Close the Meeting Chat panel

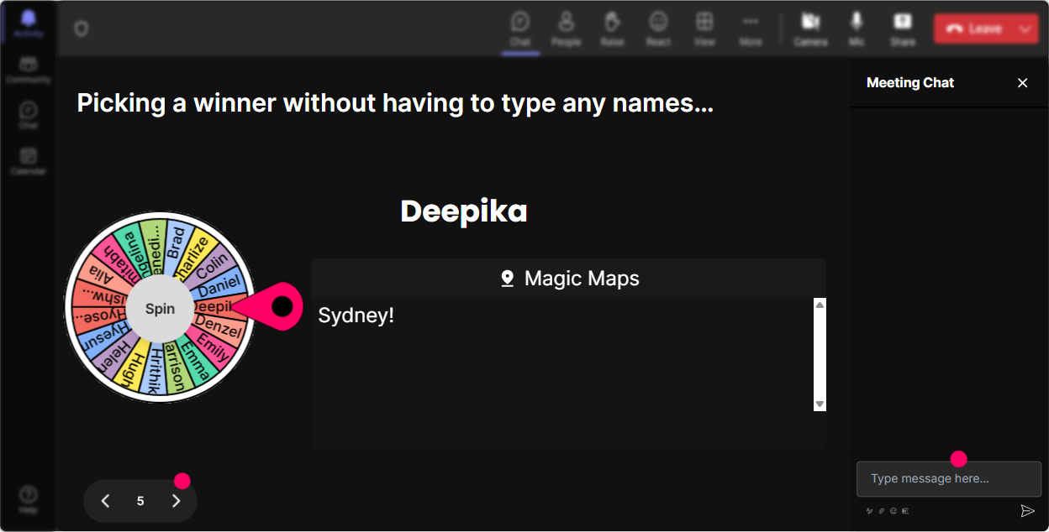pos(1023,82)
